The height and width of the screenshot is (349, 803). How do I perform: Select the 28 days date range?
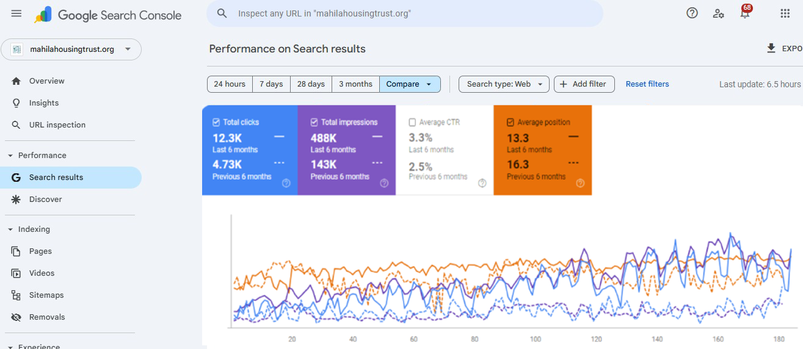[x=311, y=84]
